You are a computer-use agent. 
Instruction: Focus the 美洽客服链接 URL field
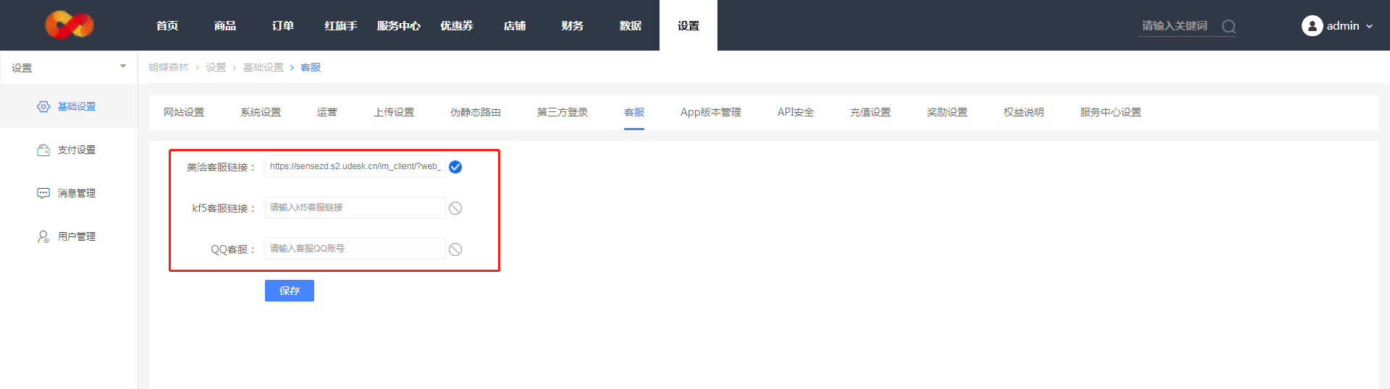click(x=355, y=166)
